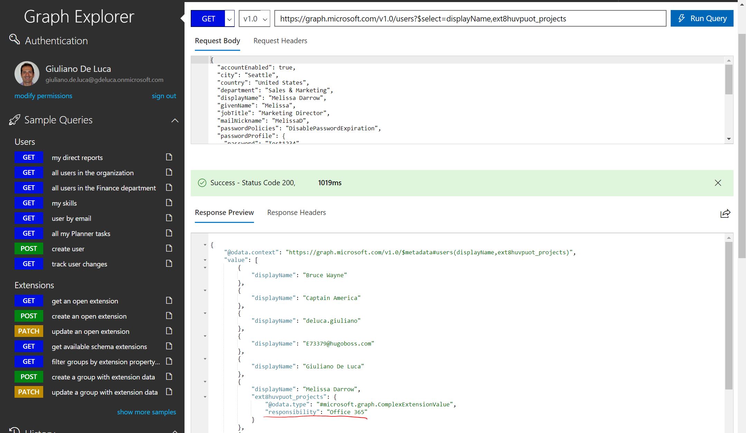This screenshot has height=433, width=746.
Task: Click the page vertical scrollbar thumb
Action: [x=742, y=146]
